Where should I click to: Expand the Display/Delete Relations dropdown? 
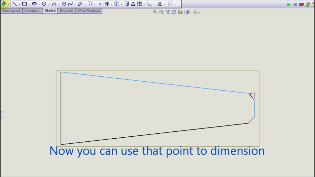[x=165, y=4]
